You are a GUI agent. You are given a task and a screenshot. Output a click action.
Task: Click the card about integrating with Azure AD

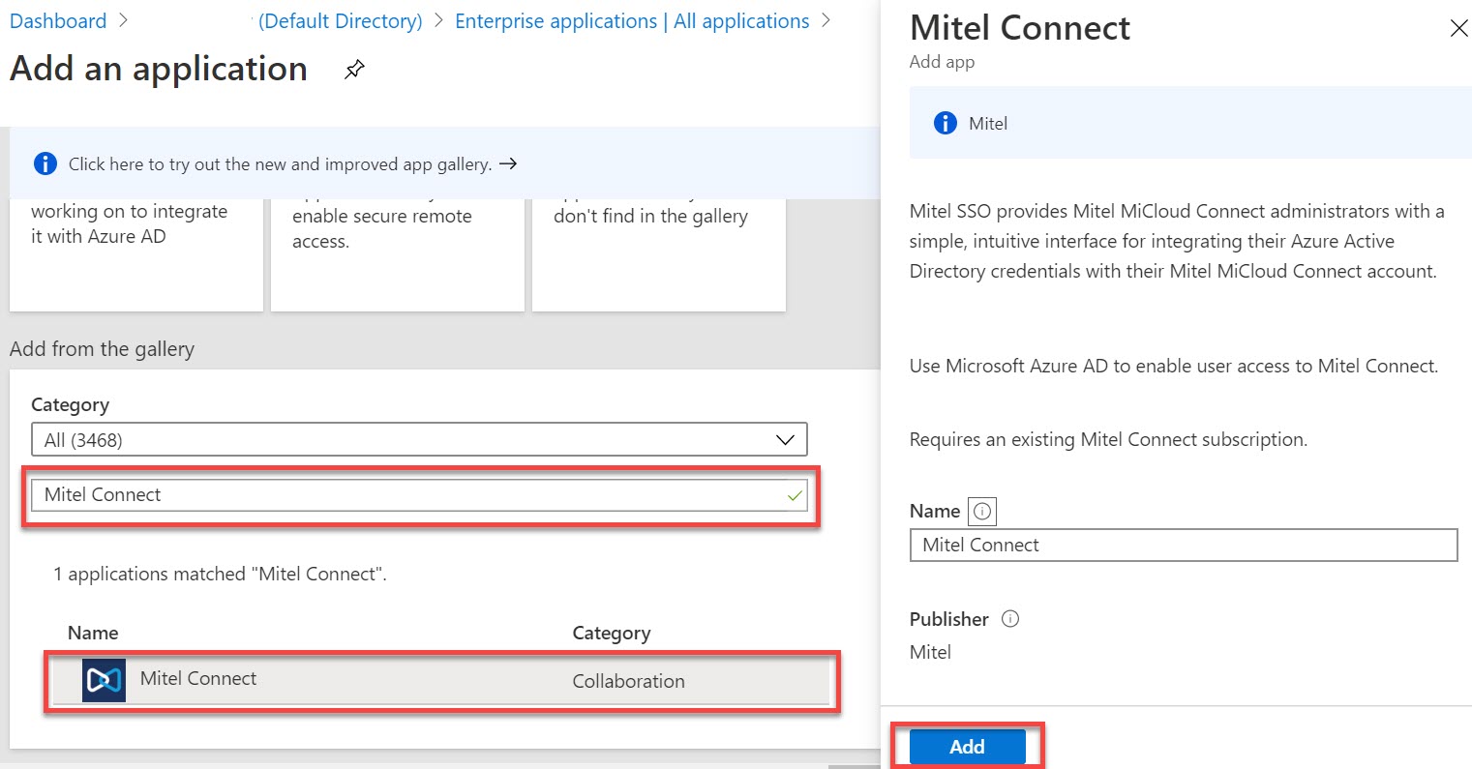tap(136, 256)
